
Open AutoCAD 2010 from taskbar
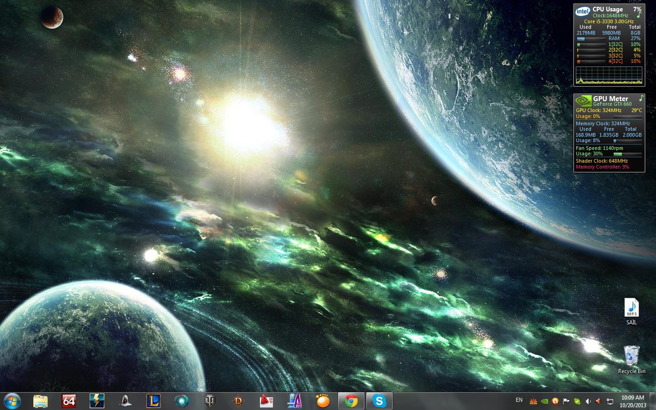[x=266, y=401]
